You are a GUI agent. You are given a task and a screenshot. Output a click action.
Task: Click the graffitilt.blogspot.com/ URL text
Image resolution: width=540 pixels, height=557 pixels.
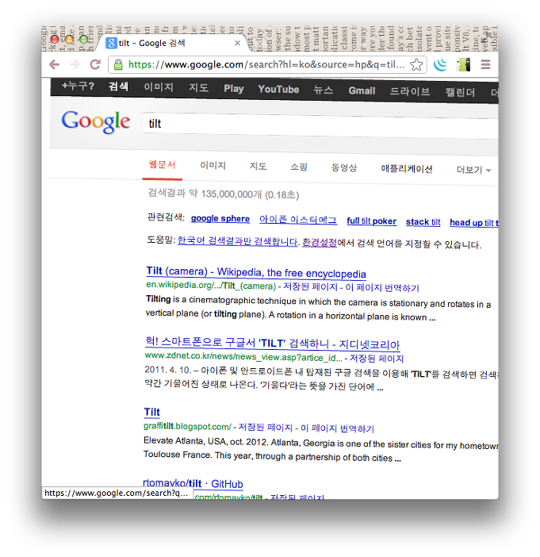pos(187,426)
